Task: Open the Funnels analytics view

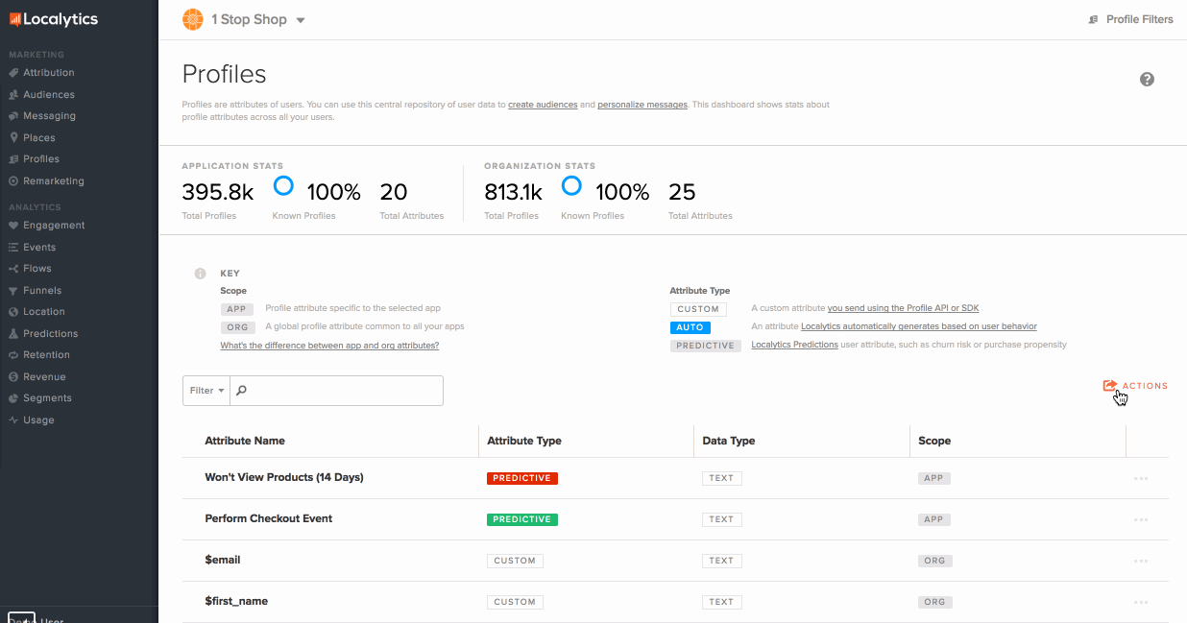Action: click(44, 290)
